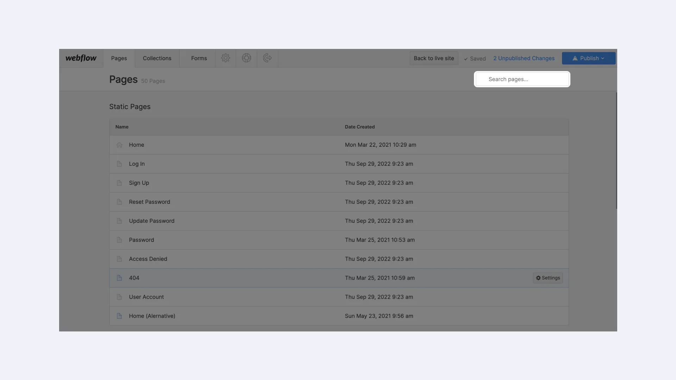
Task: Click the Password page file icon
Action: coord(119,240)
